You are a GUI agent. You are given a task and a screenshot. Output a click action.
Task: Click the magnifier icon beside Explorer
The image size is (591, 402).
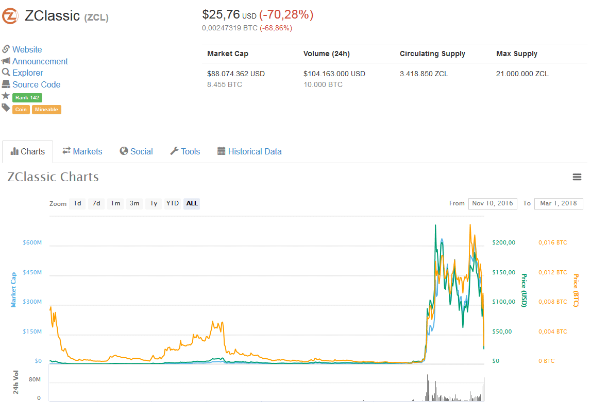[6, 72]
